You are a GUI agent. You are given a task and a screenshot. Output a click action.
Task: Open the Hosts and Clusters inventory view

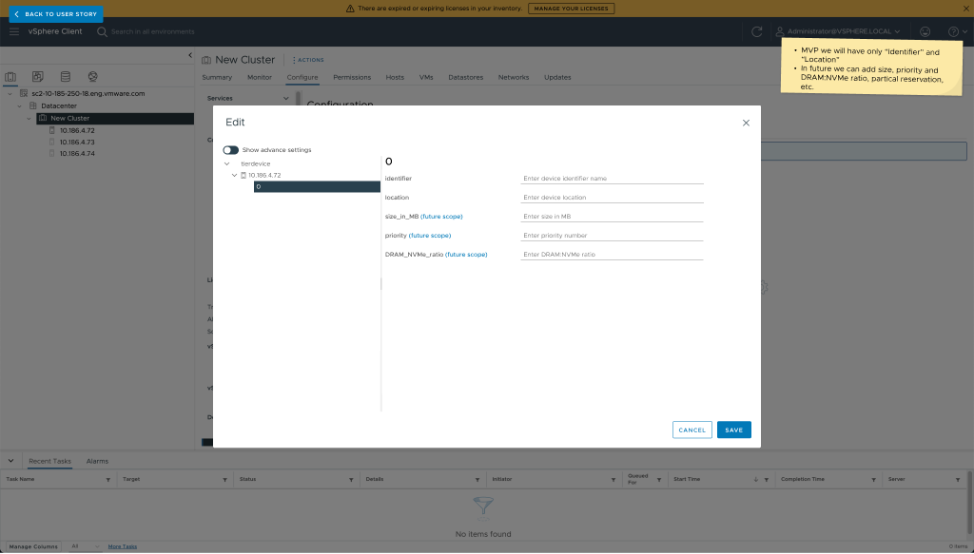(11, 76)
